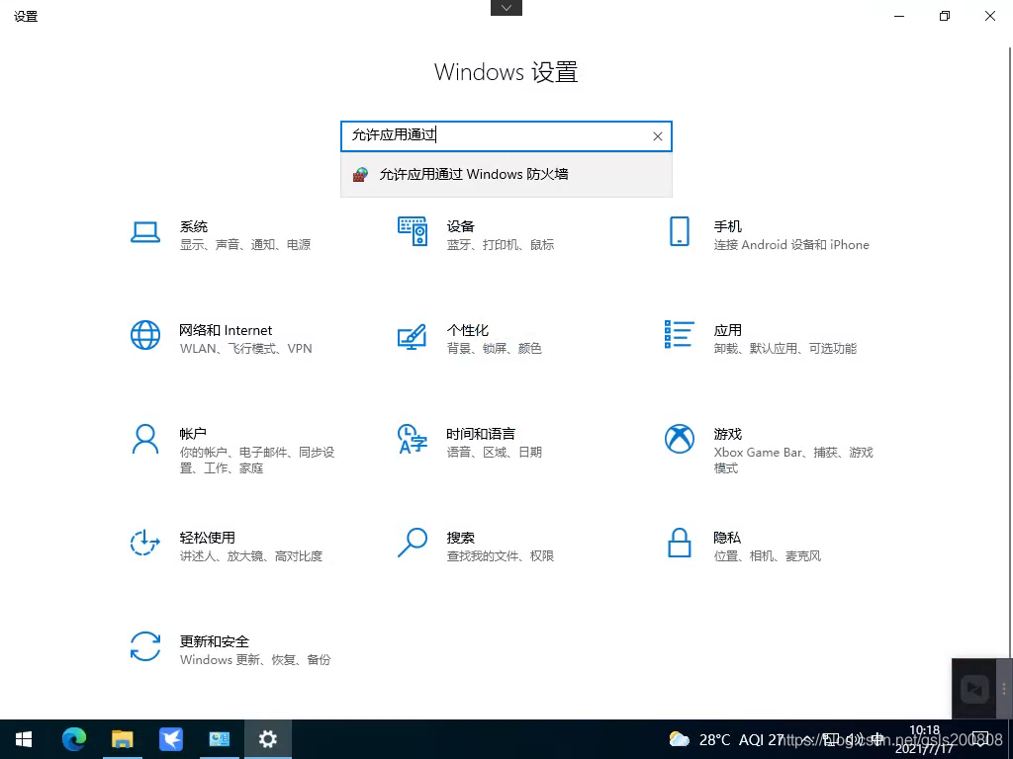
Task: Clear the search box with the X
Action: click(x=658, y=136)
